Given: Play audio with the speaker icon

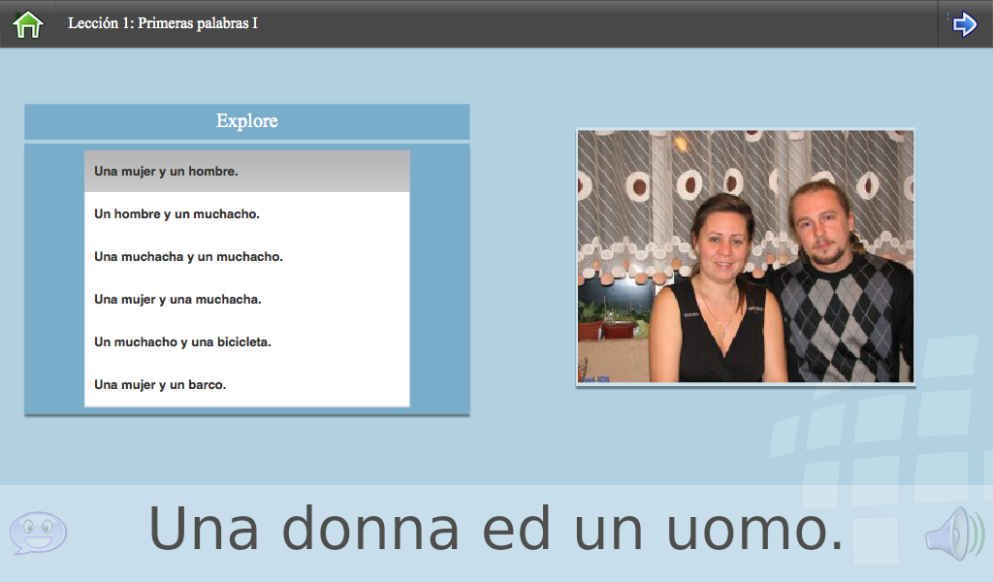Looking at the screenshot, I should (x=954, y=533).
